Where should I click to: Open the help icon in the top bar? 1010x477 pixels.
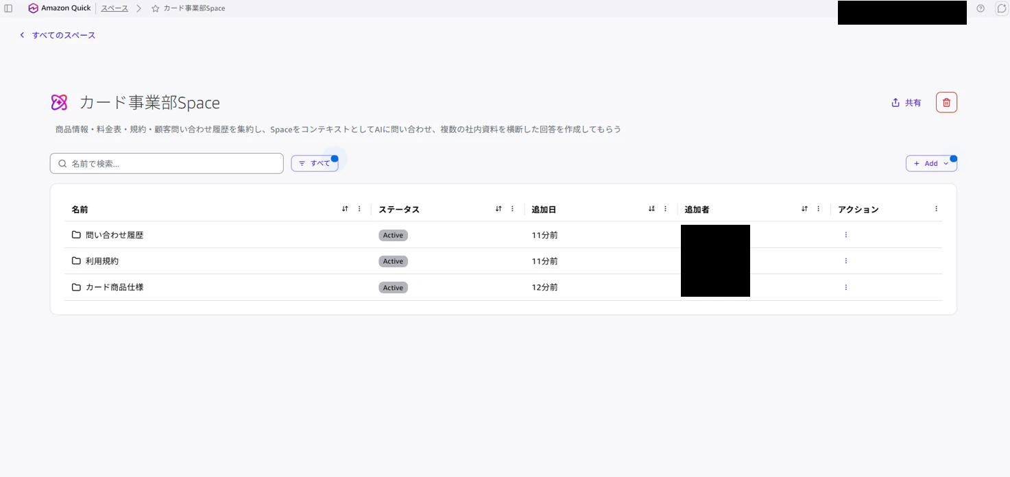(981, 8)
